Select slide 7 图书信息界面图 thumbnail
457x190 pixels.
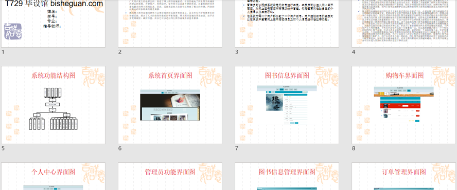tap(287, 105)
